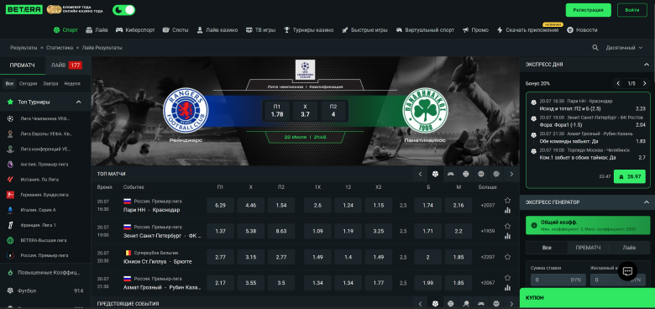The width and height of the screenshot is (655, 309).
Task: Click the Регистрация button
Action: click(x=588, y=10)
